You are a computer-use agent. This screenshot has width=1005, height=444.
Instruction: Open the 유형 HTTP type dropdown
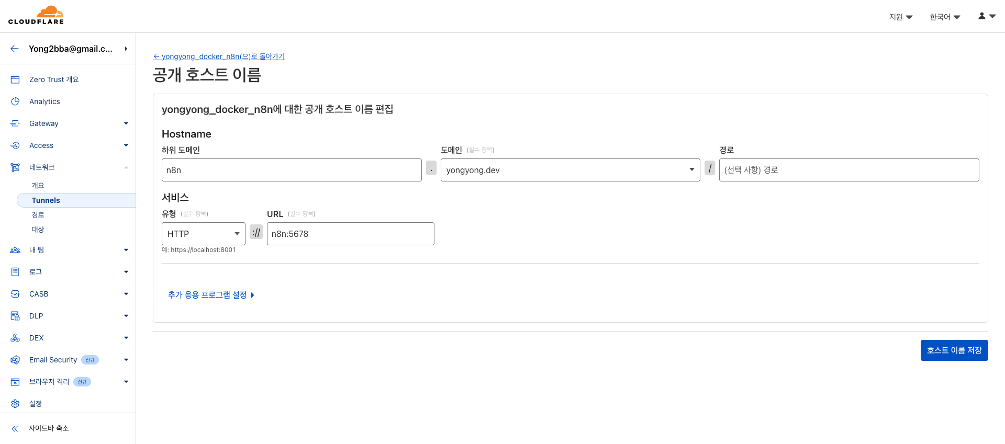pyautogui.click(x=204, y=234)
